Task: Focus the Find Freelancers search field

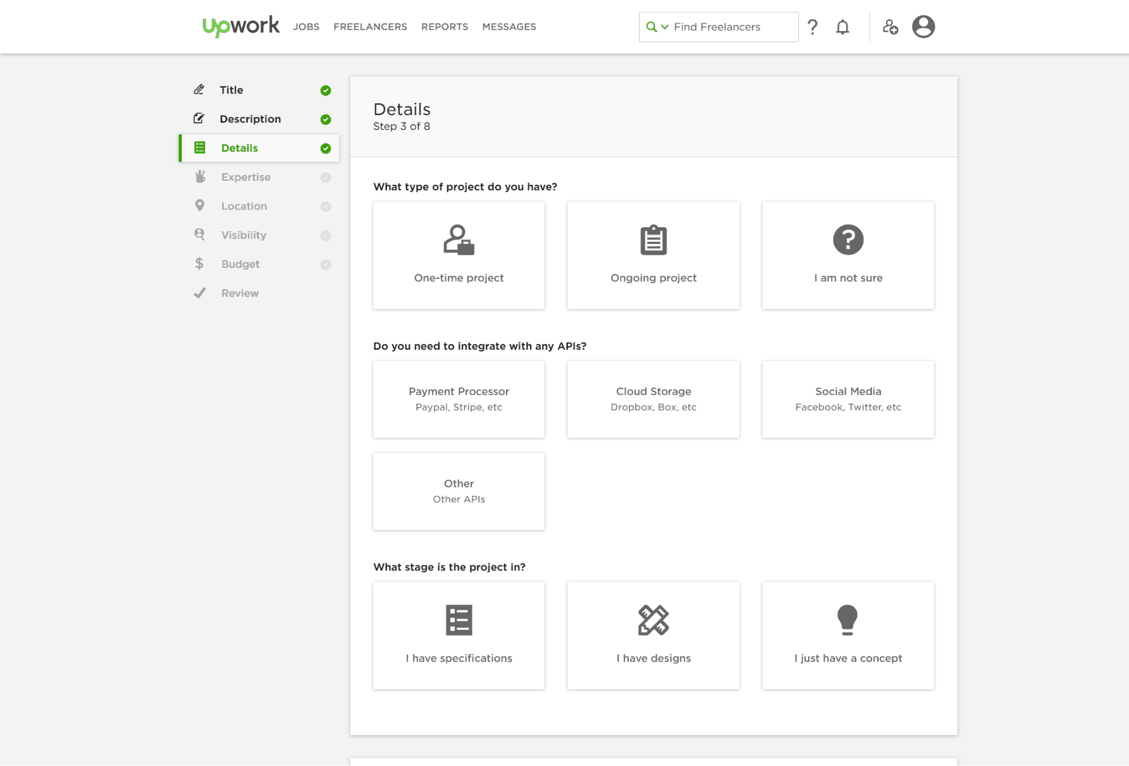Action: click(718, 27)
